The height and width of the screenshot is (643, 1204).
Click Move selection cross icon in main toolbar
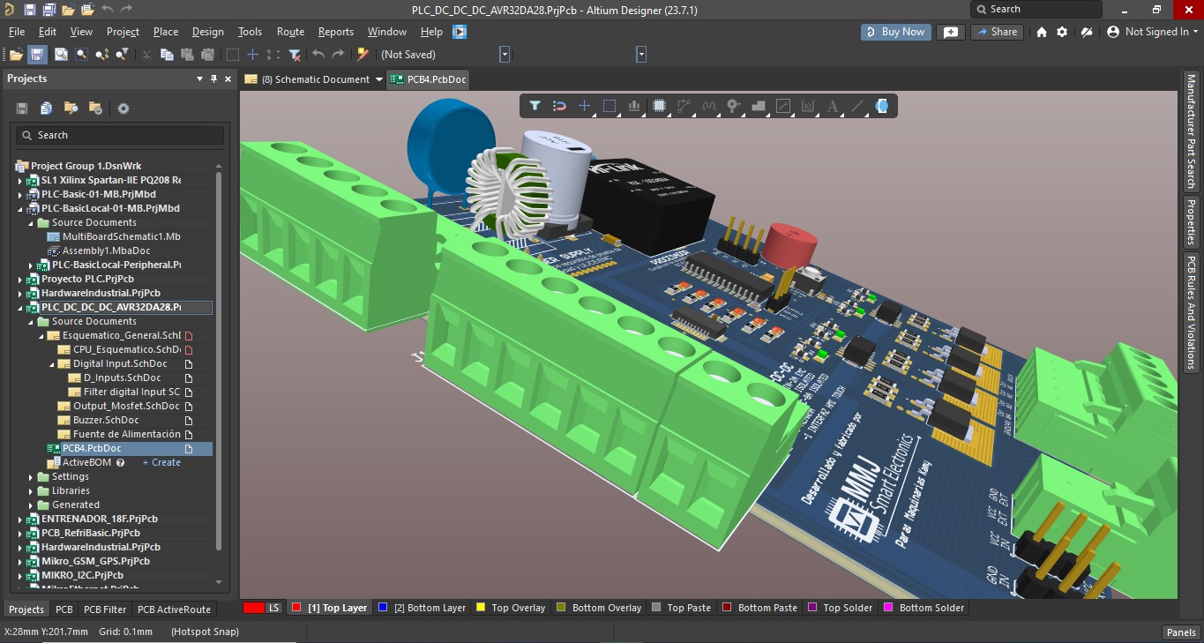click(x=253, y=55)
